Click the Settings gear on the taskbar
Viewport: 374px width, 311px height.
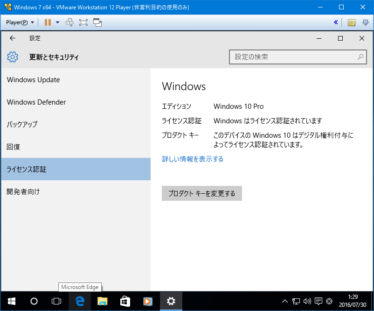click(171, 301)
